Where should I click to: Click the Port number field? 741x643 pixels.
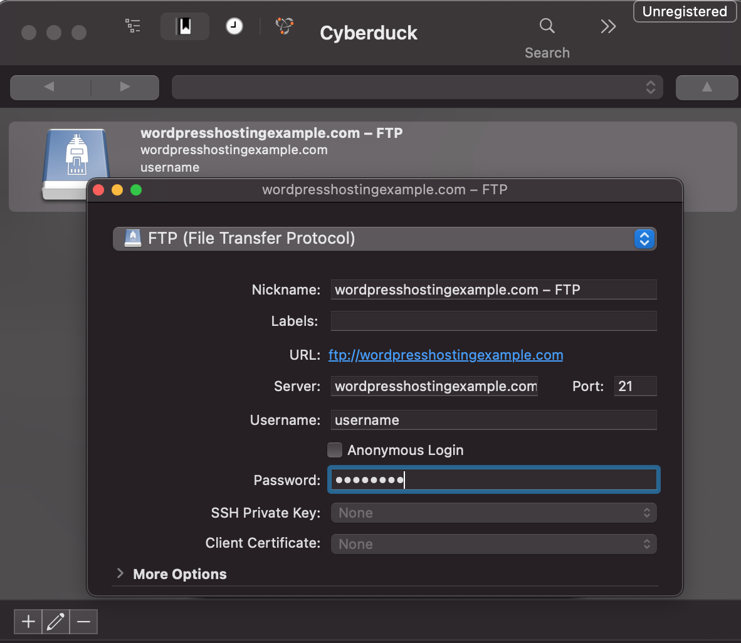point(635,386)
